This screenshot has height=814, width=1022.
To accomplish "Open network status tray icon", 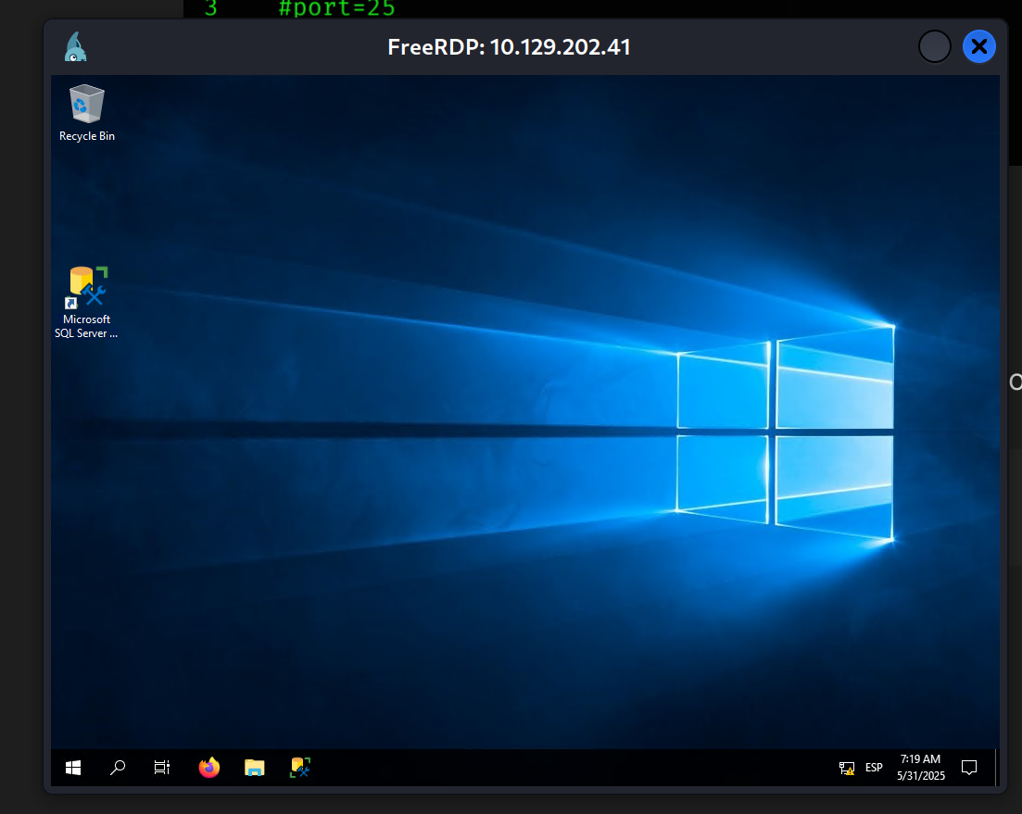I will [847, 769].
